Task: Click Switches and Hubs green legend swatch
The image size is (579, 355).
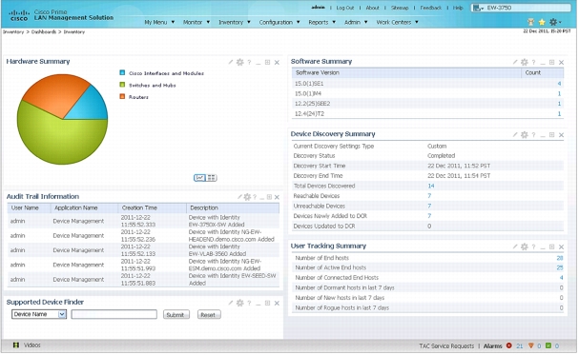Action: coord(122,85)
